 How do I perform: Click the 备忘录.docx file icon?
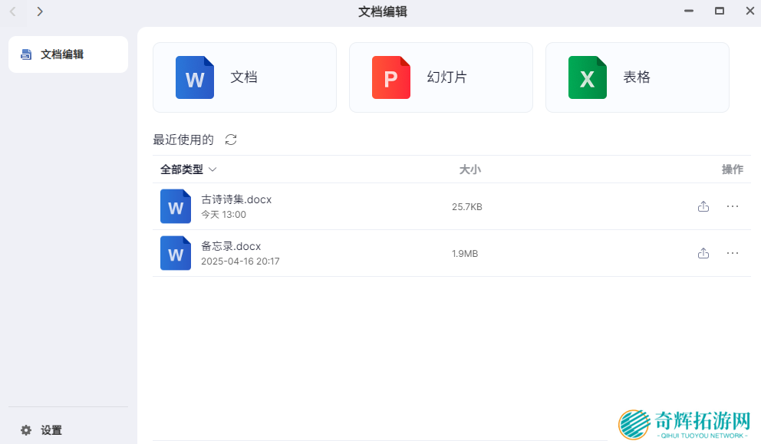pos(176,253)
